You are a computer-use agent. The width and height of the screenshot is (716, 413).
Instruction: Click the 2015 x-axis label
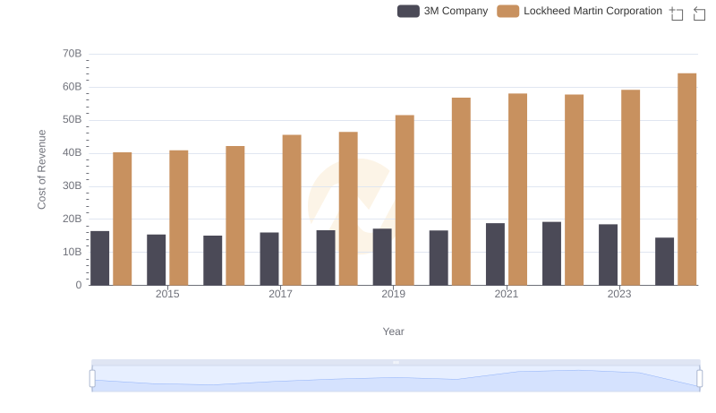click(167, 294)
